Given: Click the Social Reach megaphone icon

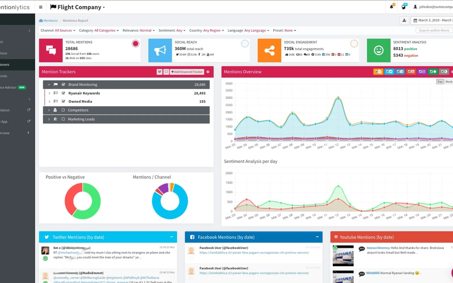Looking at the screenshot, I should (160, 50).
